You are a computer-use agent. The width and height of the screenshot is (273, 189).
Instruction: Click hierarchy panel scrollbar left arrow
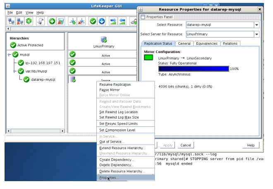(9, 131)
